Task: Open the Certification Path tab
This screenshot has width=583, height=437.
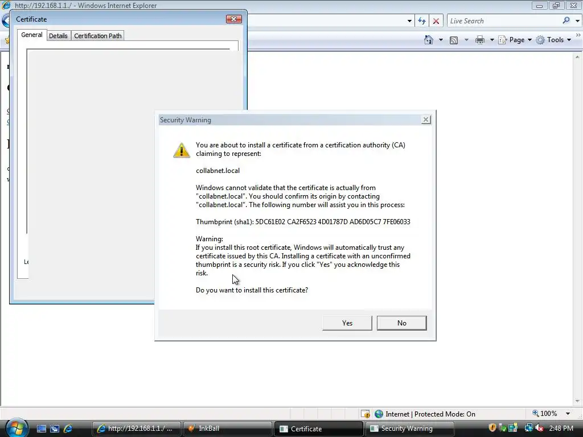Action: [98, 36]
